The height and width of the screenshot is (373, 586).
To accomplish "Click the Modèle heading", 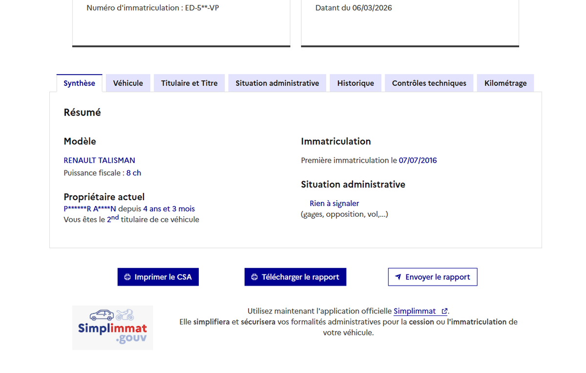I will [80, 141].
